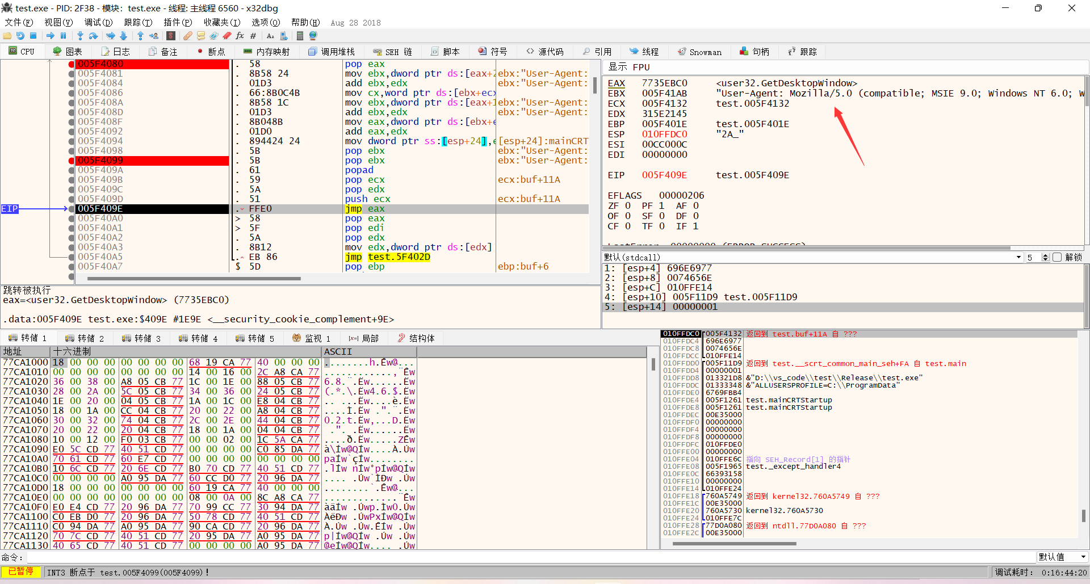Viewport: 1090px width, 584px height.
Task: Switch to the 内存映射 tab
Action: (x=266, y=52)
